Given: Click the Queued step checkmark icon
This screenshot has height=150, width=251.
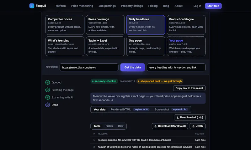Looking at the screenshot, I should [x=48, y=82].
